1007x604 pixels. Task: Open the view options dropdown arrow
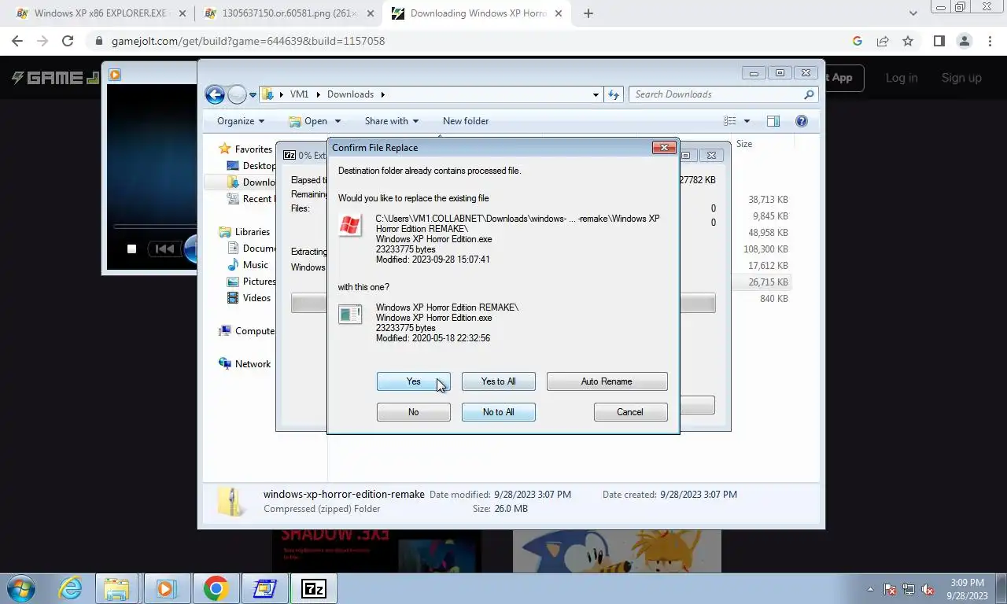[x=747, y=121]
